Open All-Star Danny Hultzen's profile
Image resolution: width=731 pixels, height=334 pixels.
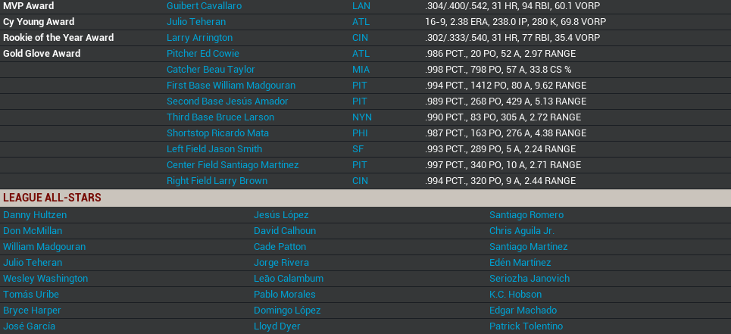click(x=35, y=215)
